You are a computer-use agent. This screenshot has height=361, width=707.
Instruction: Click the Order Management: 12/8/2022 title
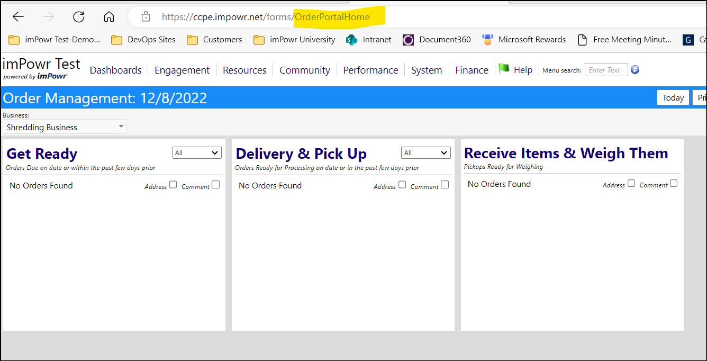pyautogui.click(x=105, y=98)
